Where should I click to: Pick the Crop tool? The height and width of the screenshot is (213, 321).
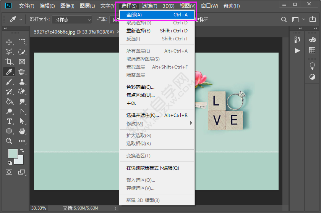[9, 62]
